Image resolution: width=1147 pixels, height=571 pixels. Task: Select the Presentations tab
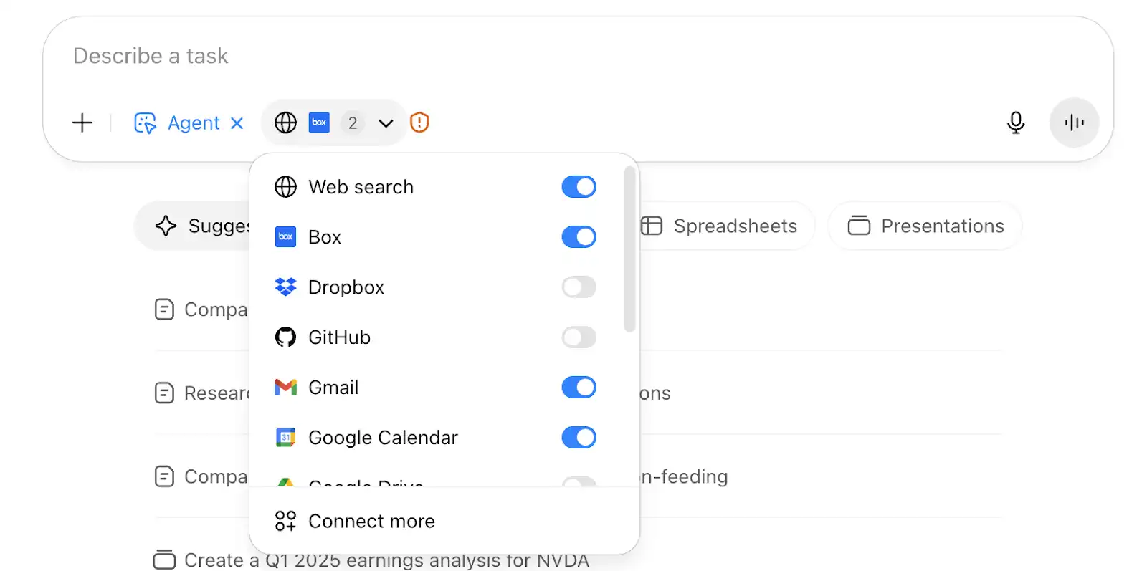[925, 226]
